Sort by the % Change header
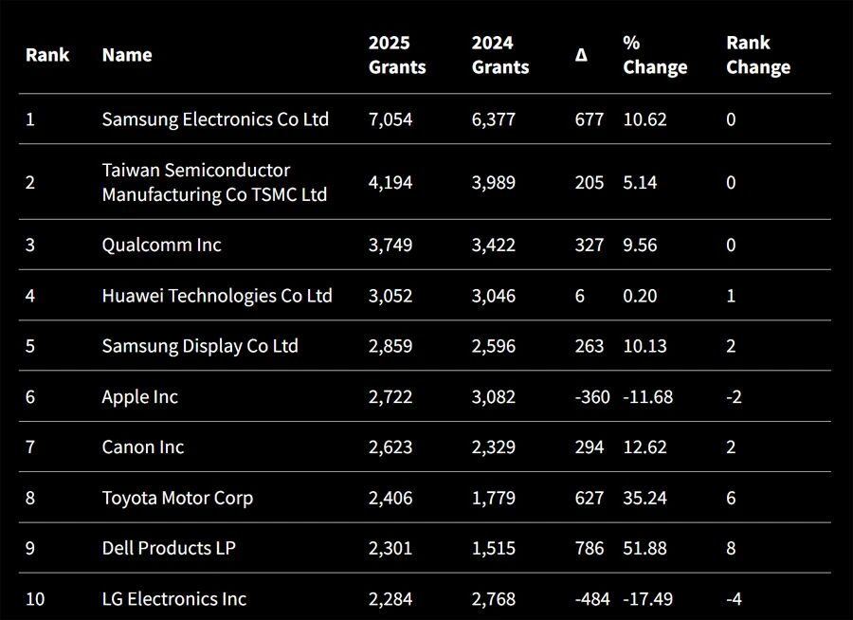The image size is (853, 620). (x=655, y=55)
